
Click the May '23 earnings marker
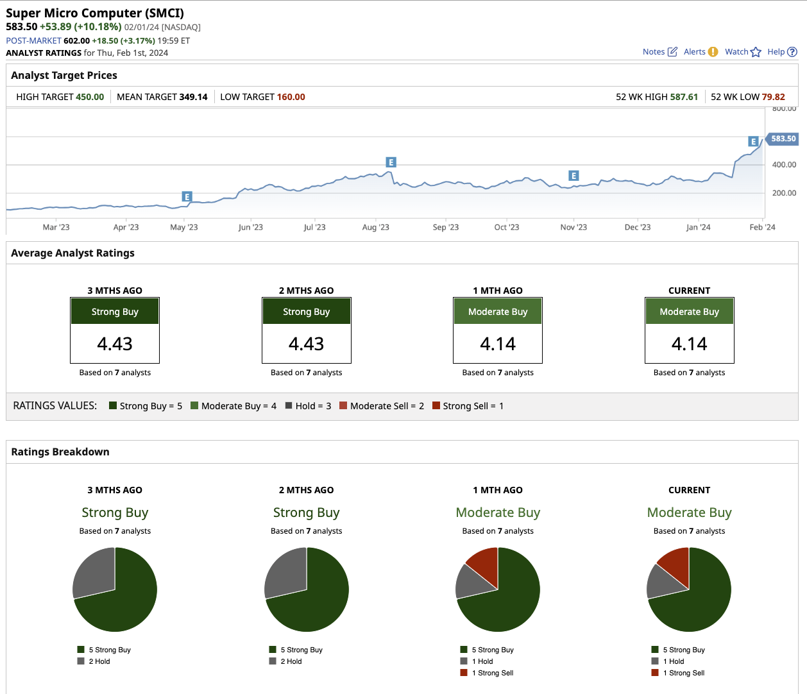click(187, 197)
